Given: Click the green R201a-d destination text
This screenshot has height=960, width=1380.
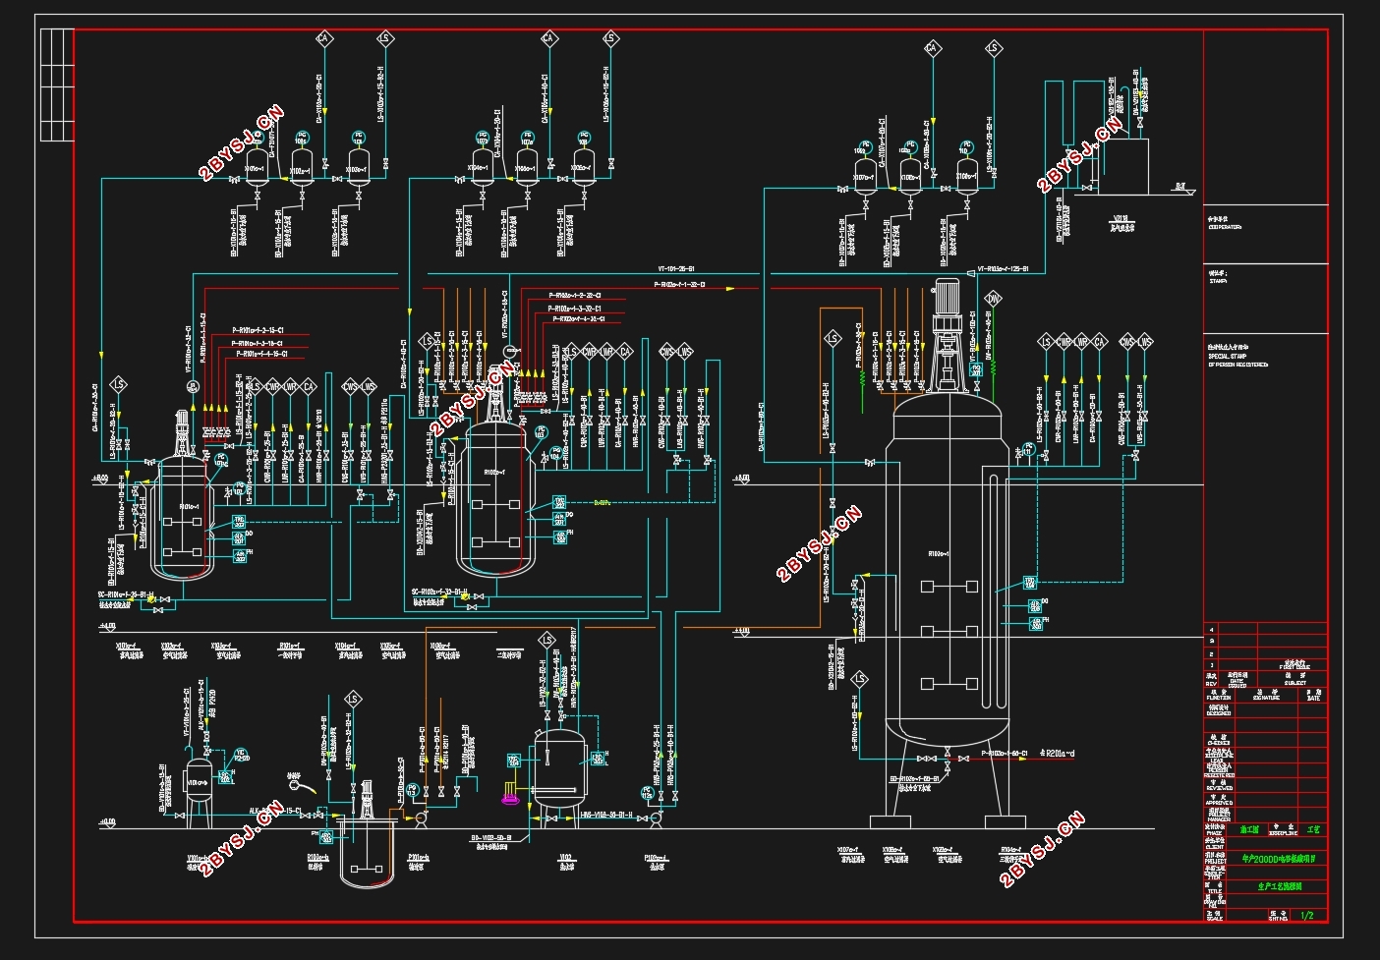Looking at the screenshot, I should (1056, 754).
